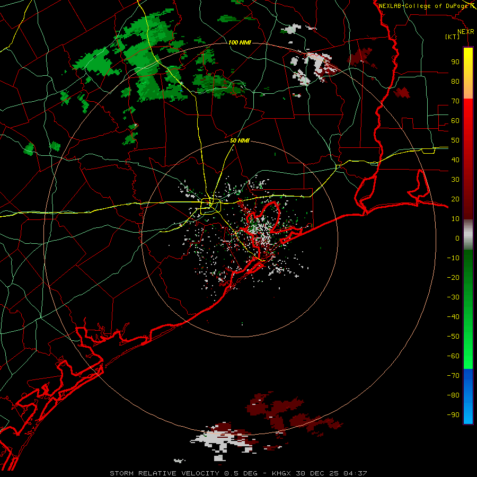477x477 pixels.
Task: Click the -50 value on the velocity scale
Action: pos(453,337)
